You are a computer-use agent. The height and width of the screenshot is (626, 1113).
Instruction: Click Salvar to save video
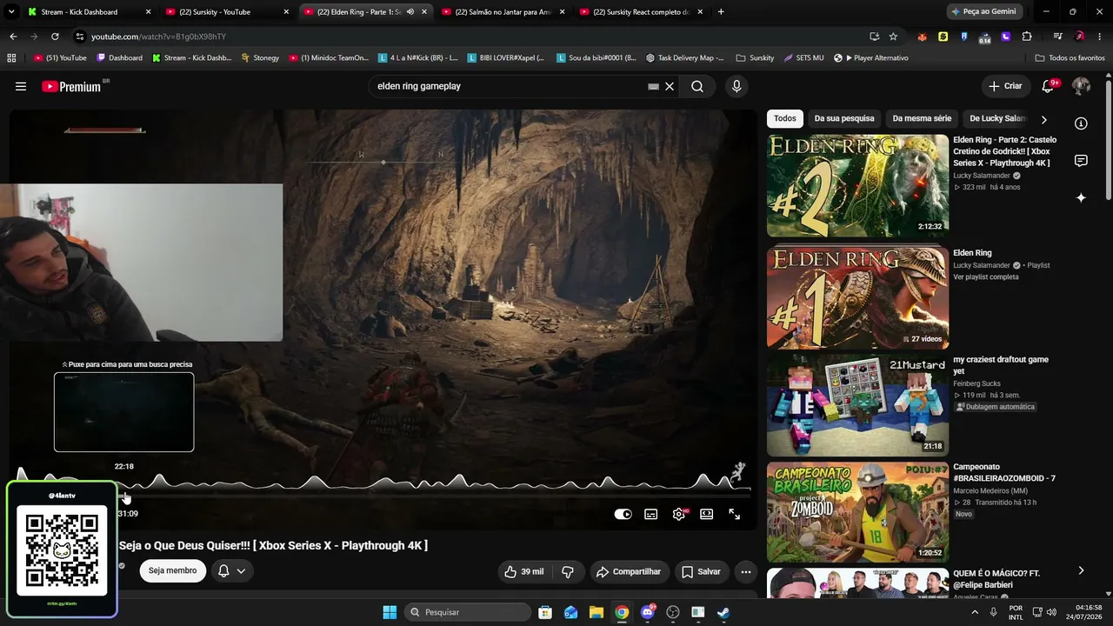coord(701,571)
